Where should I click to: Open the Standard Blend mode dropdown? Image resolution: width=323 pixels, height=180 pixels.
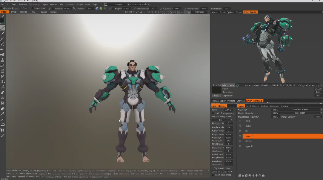pos(301,110)
